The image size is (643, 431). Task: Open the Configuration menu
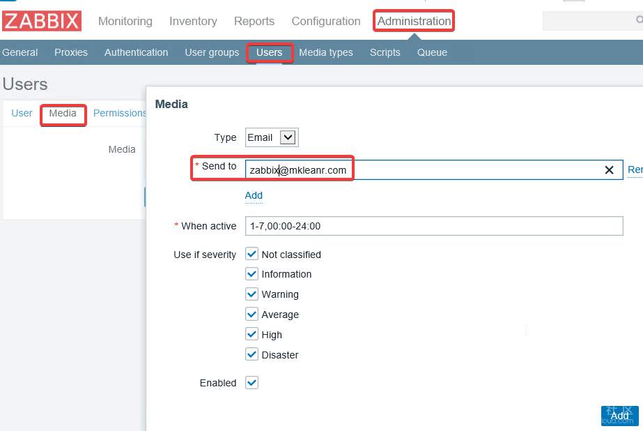(x=326, y=21)
